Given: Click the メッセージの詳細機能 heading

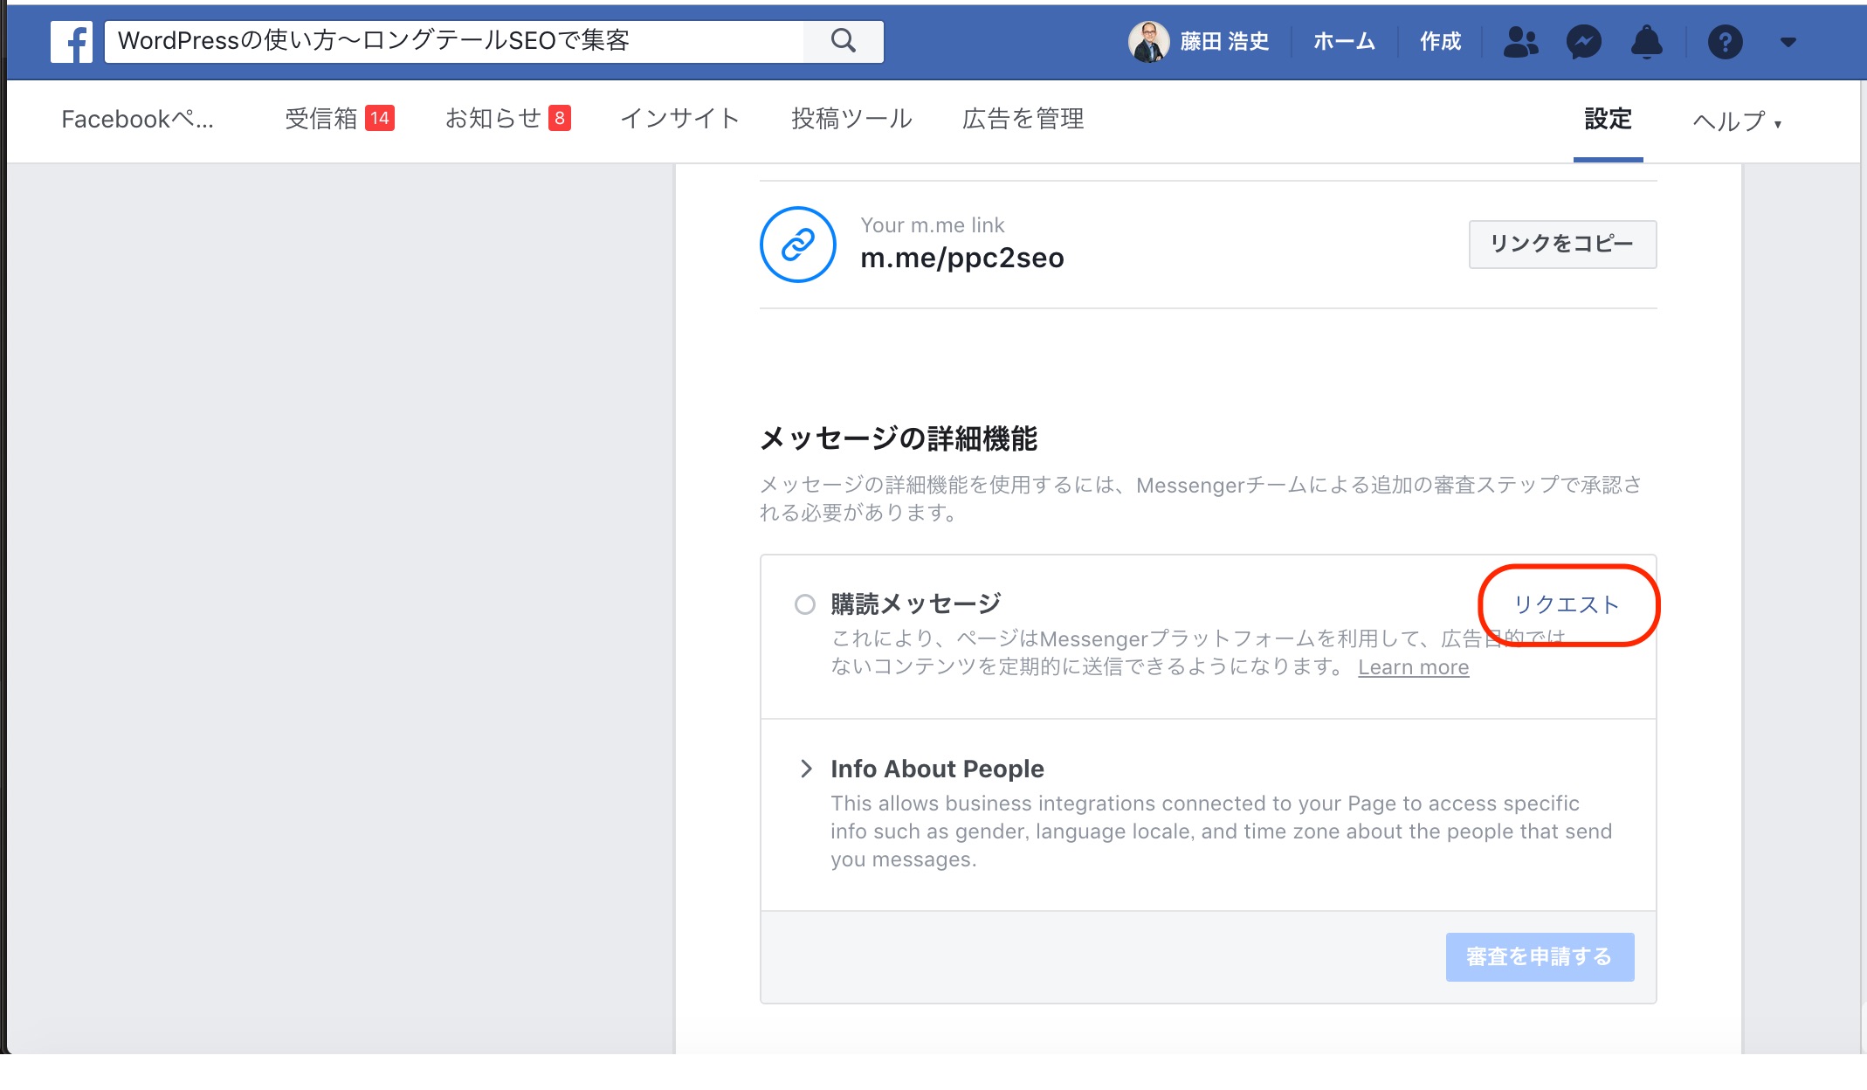Looking at the screenshot, I should coord(899,438).
